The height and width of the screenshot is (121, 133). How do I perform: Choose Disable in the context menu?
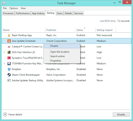(x=62, y=46)
